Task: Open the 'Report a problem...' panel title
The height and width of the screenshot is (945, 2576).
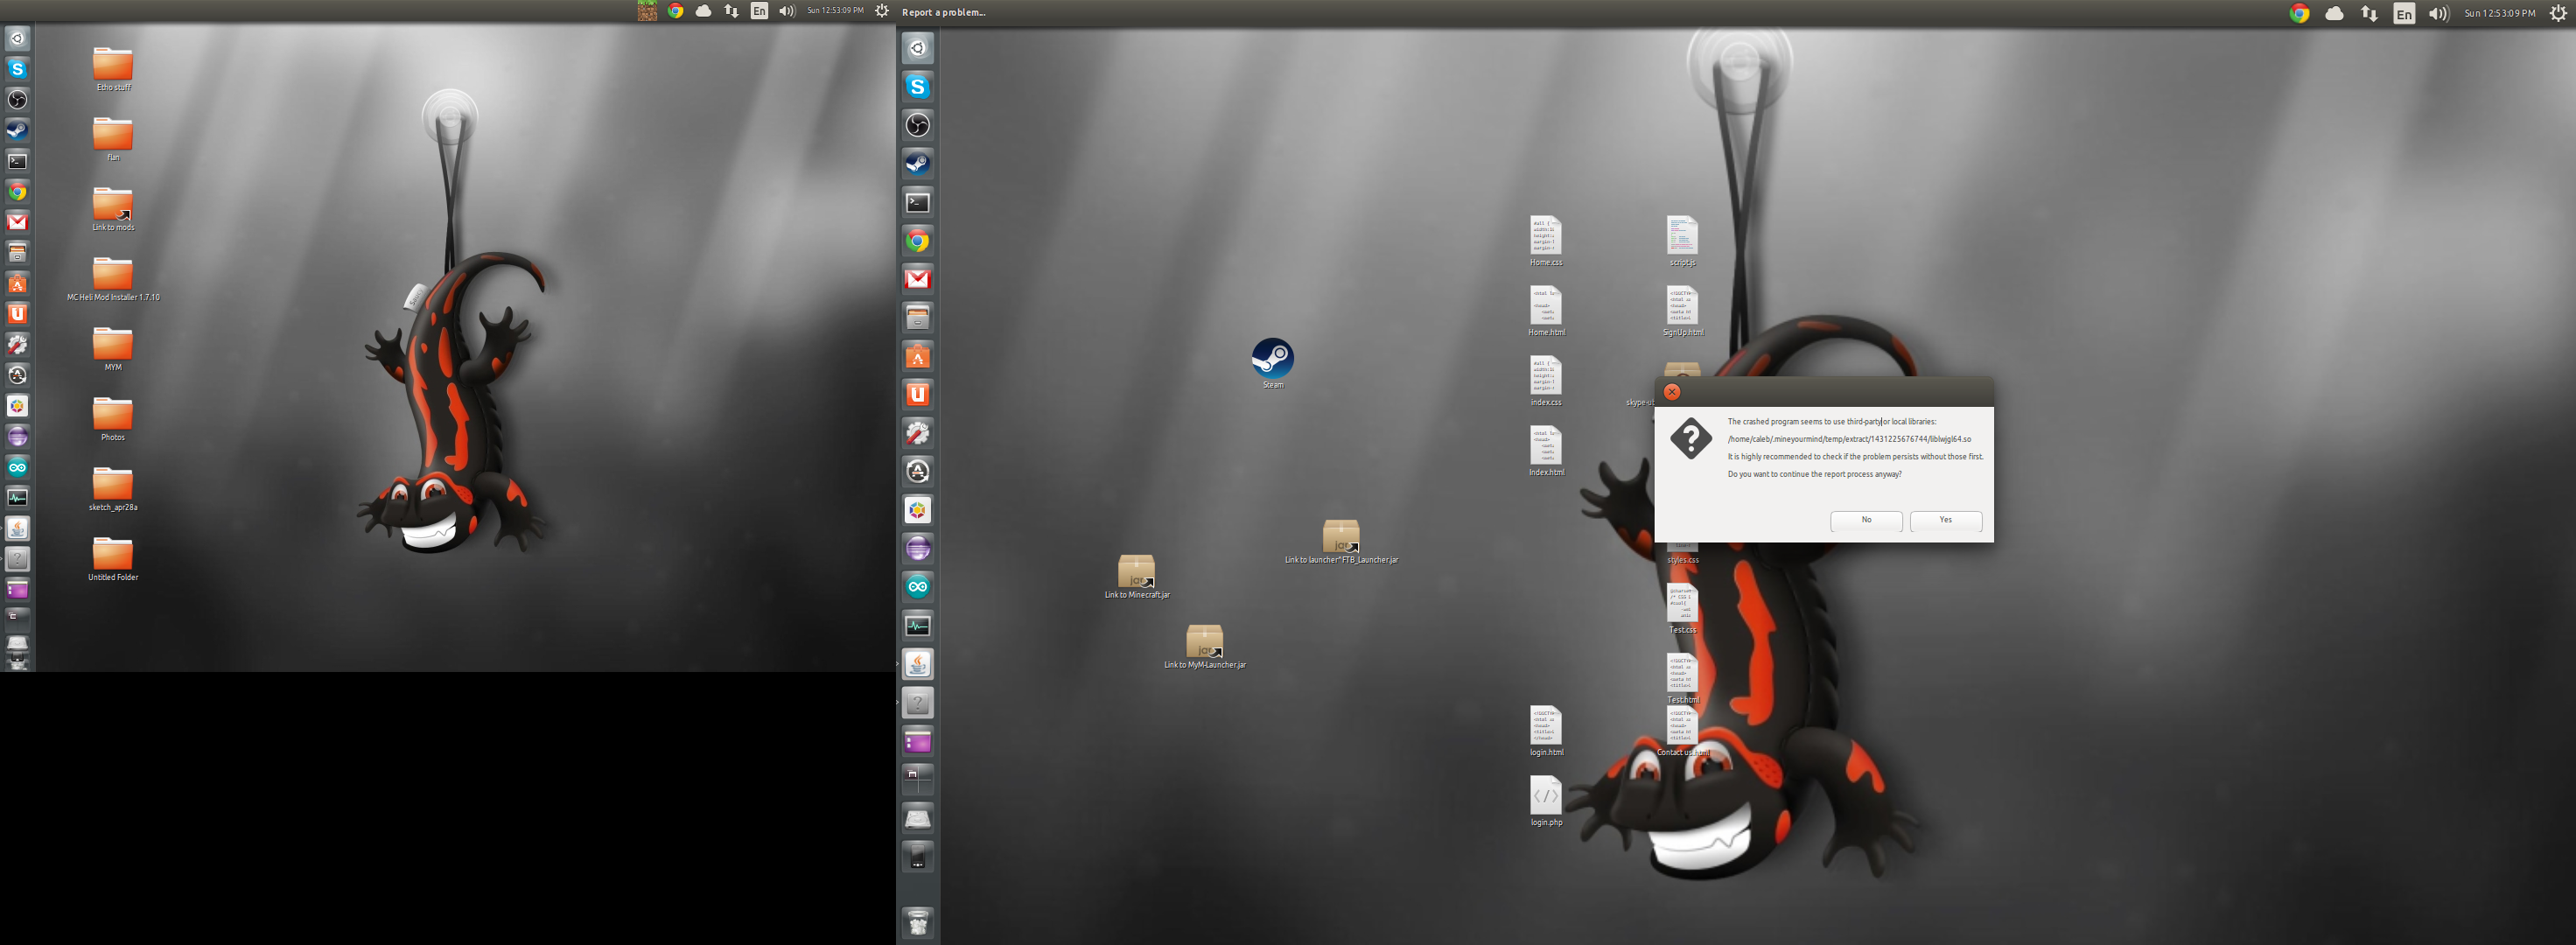Action: coord(943,12)
